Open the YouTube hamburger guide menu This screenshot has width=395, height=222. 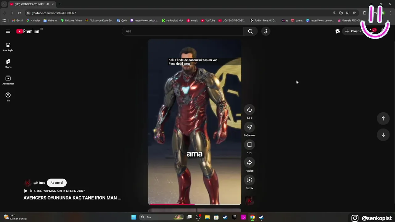point(8,31)
